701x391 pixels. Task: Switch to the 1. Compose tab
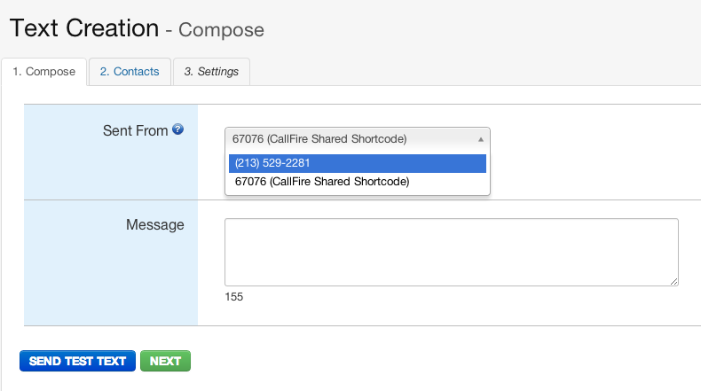coord(43,72)
